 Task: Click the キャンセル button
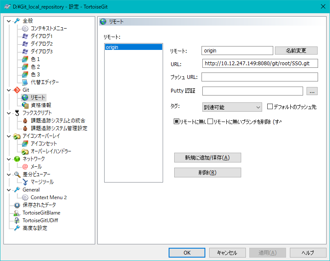click(227, 252)
